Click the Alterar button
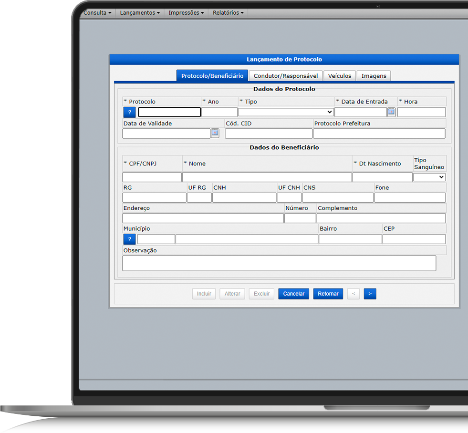 pos(232,294)
